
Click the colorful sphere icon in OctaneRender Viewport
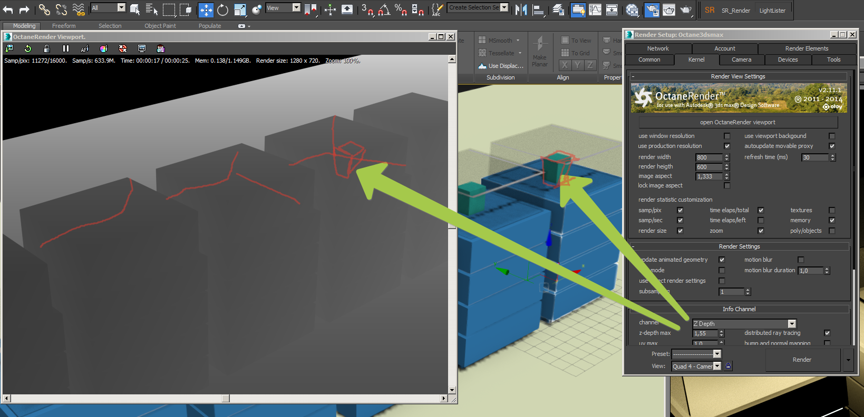point(104,48)
